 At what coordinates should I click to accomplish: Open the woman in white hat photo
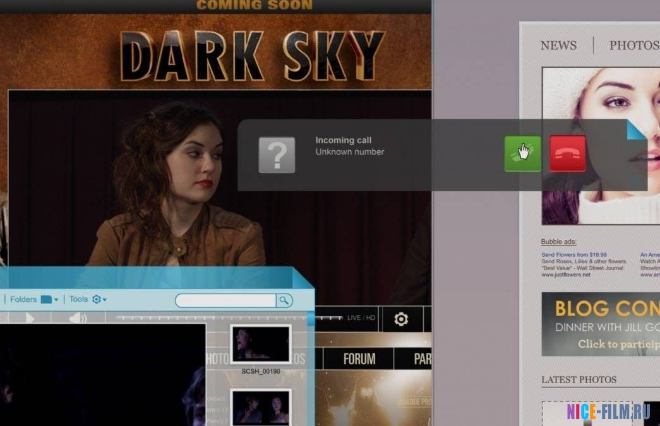pyautogui.click(x=600, y=145)
